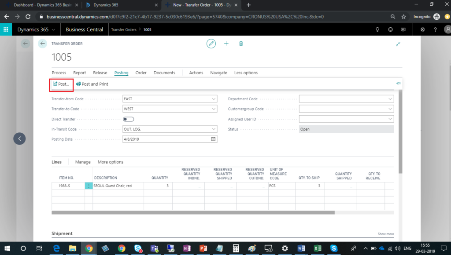Click the lightbulb icon in header

pos(377,29)
